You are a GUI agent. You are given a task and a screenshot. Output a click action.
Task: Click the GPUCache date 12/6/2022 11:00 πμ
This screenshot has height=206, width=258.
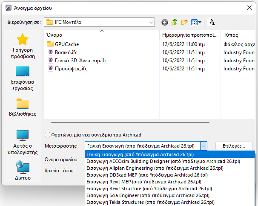[x=183, y=44]
